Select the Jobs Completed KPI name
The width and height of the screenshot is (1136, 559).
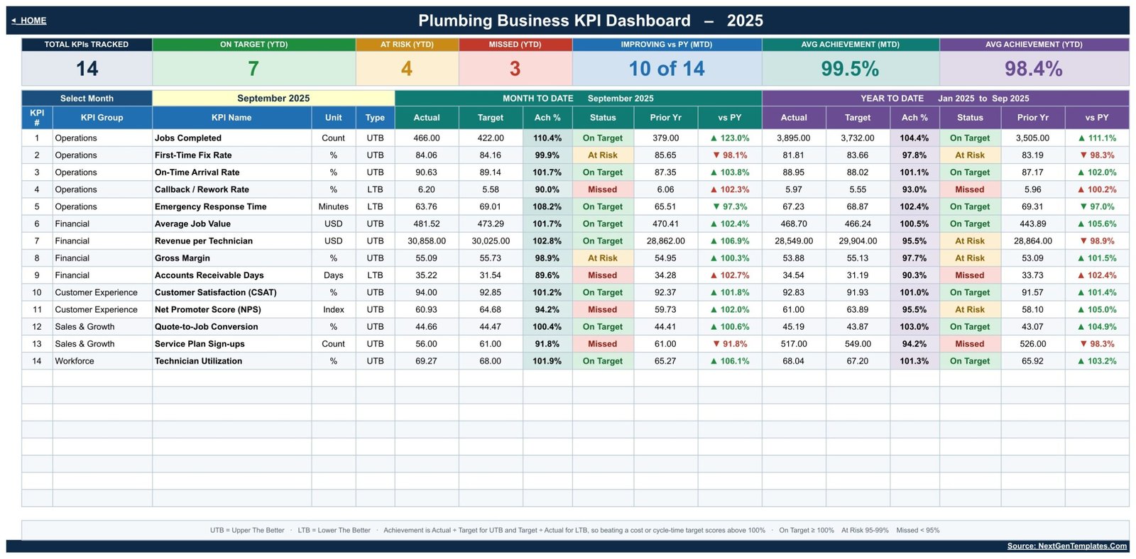coord(231,138)
